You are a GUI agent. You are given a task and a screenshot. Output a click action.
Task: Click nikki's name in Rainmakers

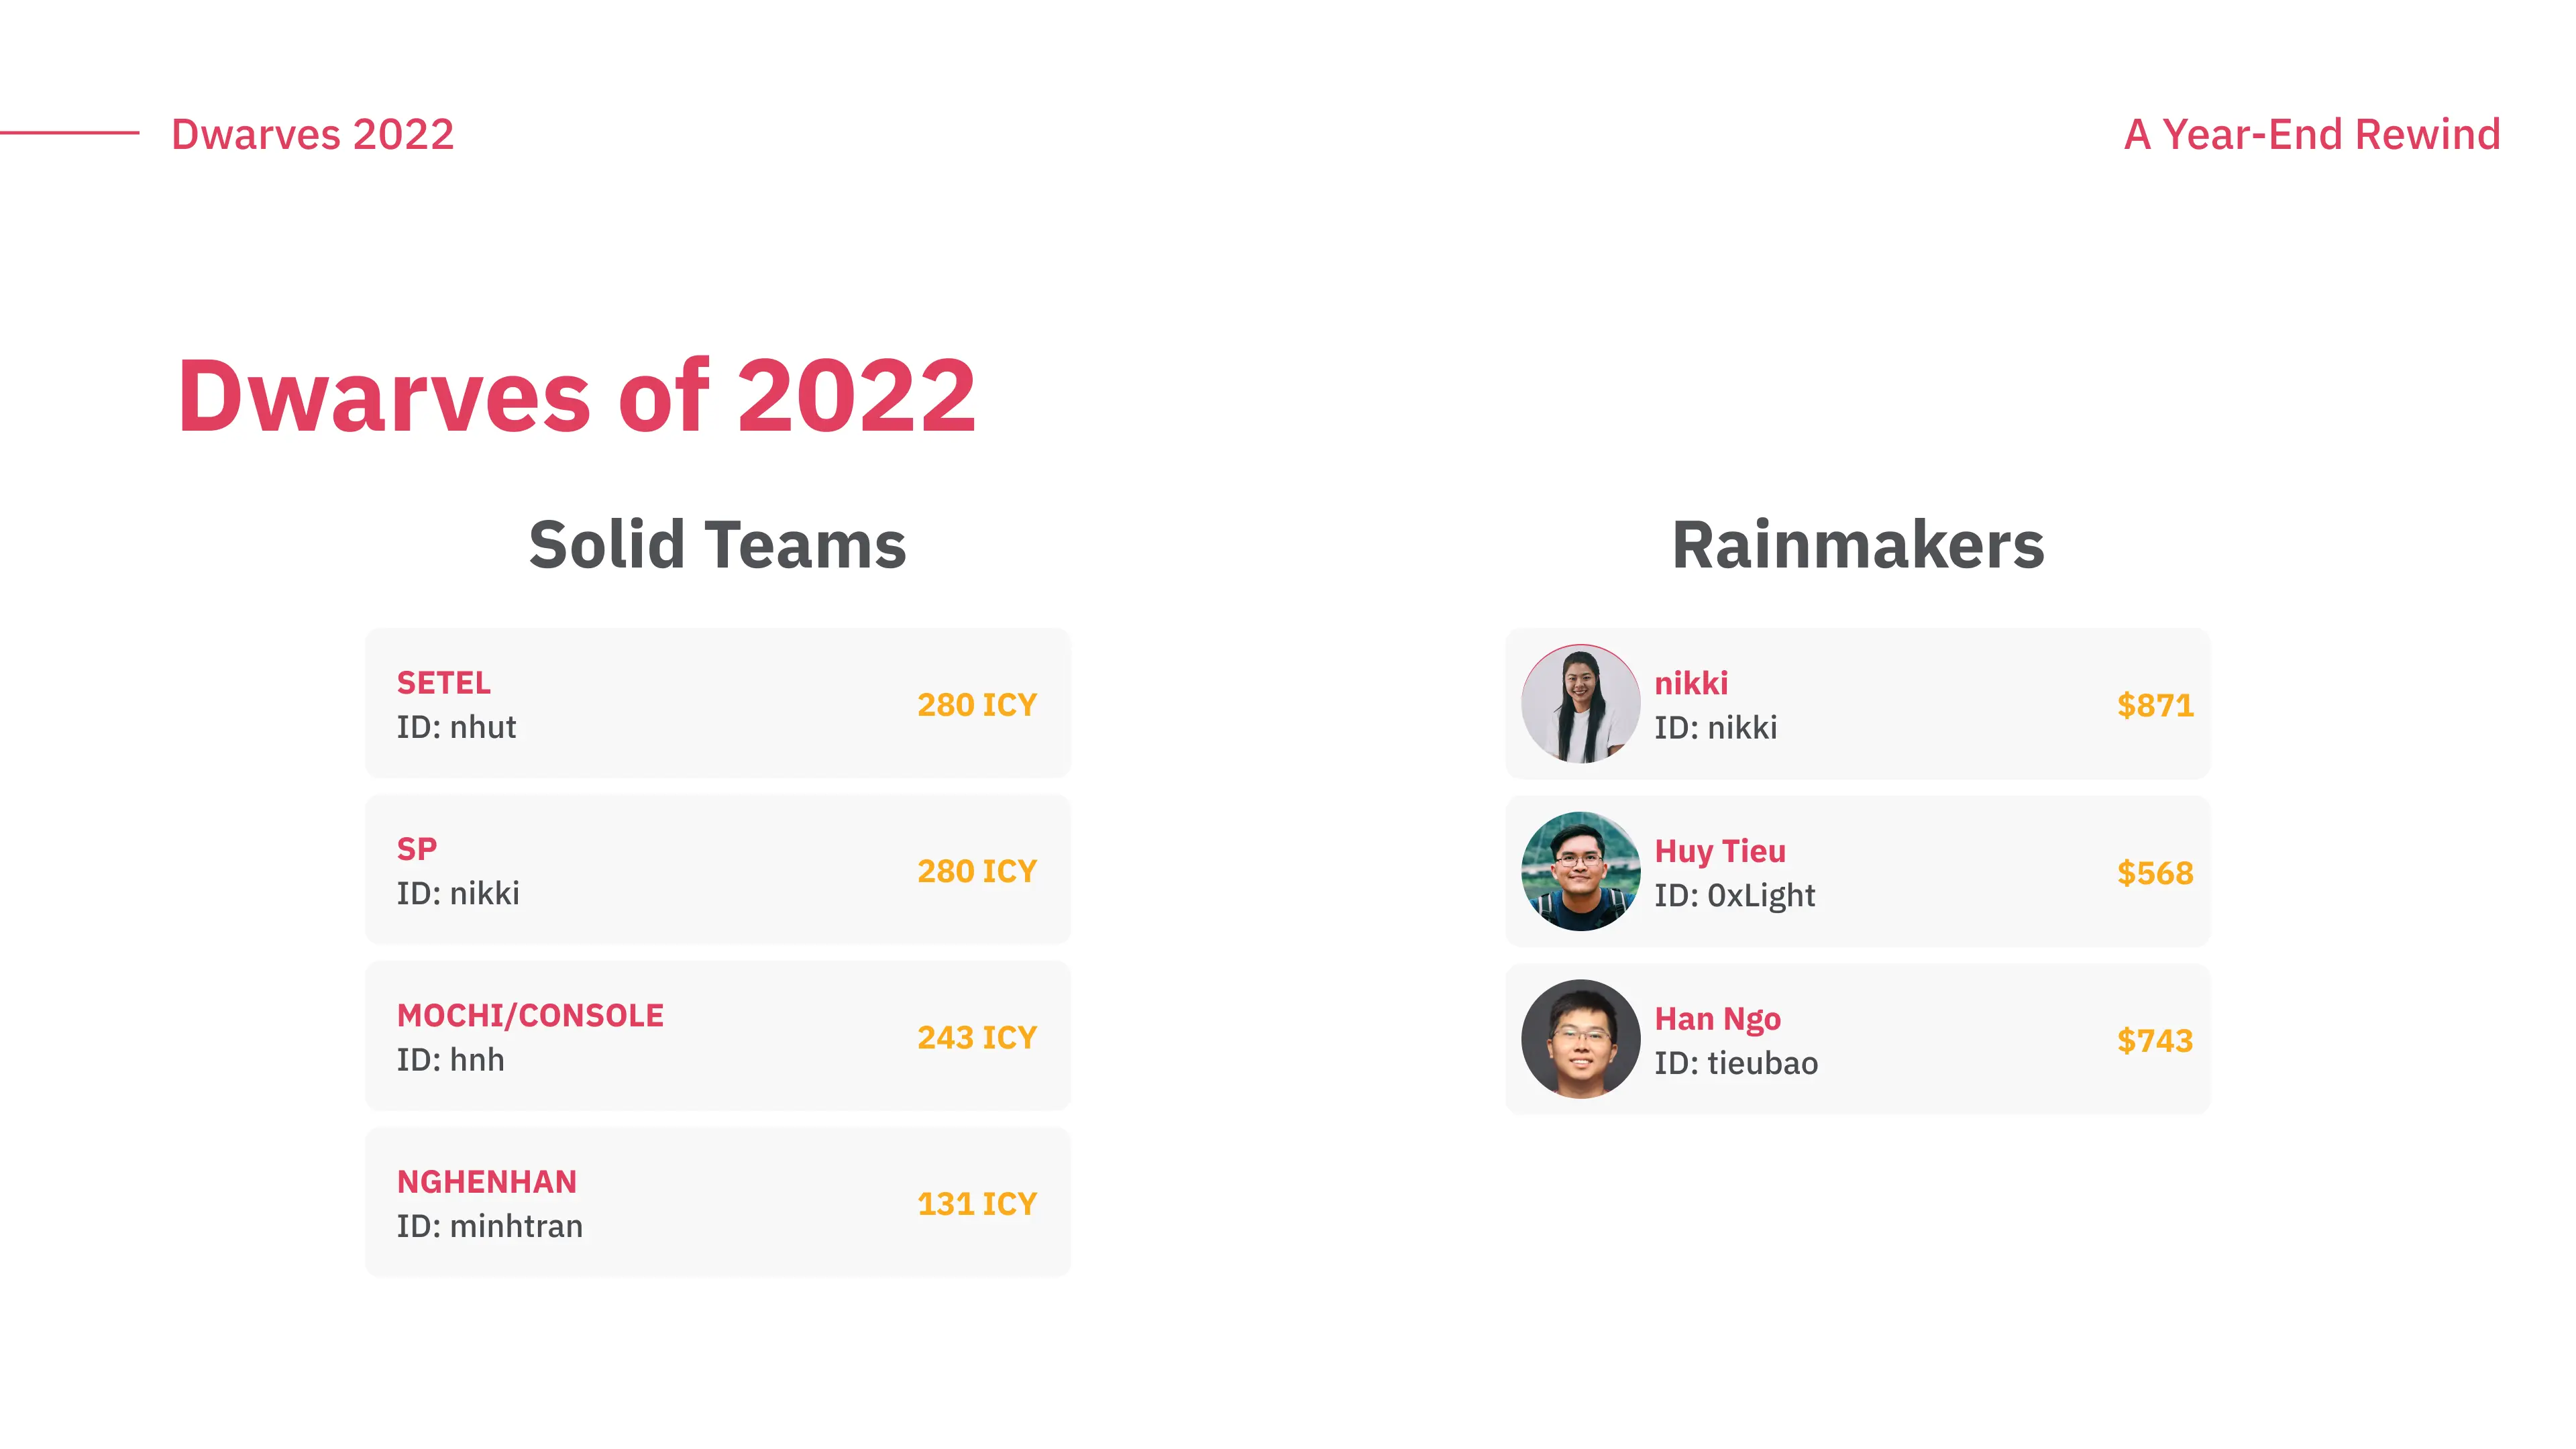(x=1691, y=683)
